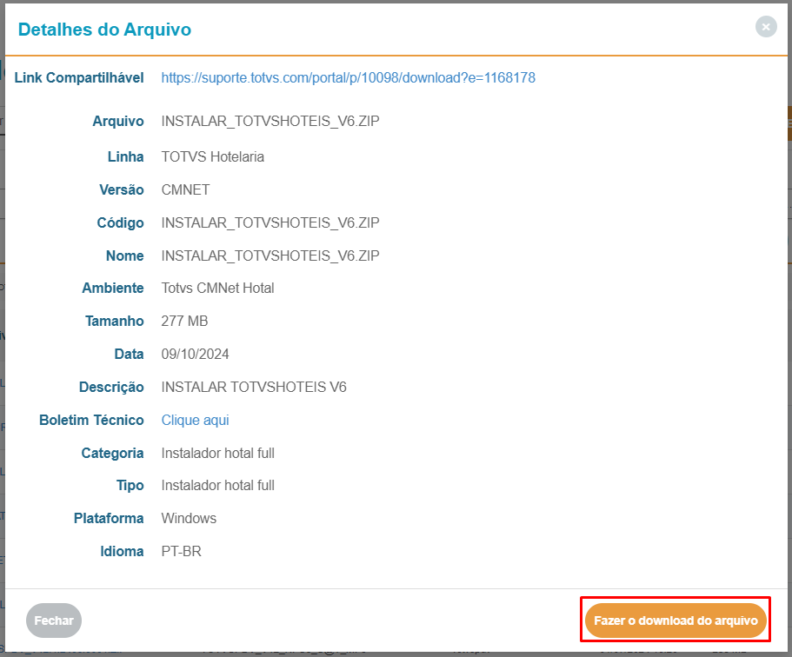Click the 'Código' field label
Image resolution: width=792 pixels, height=657 pixels.
click(120, 222)
